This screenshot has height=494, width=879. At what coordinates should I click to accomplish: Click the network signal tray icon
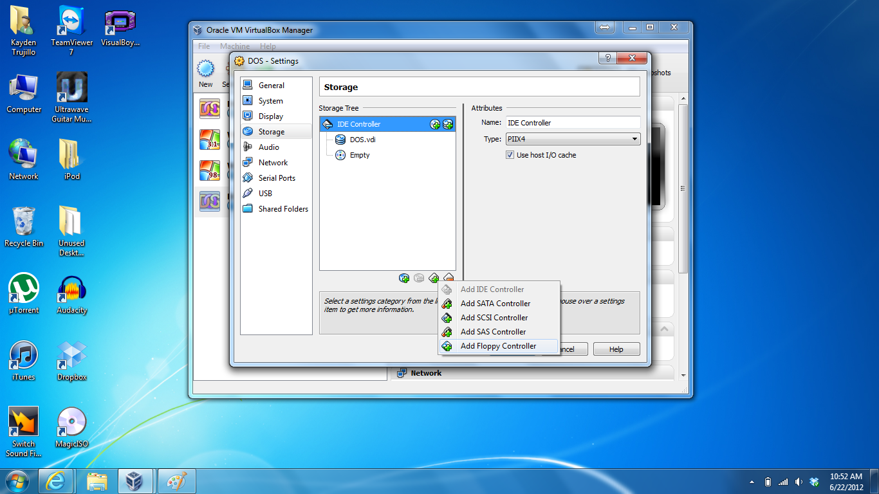click(783, 482)
